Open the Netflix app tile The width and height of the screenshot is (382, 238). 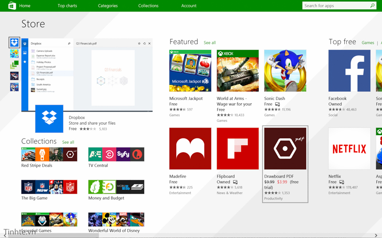pyautogui.click(x=350, y=149)
